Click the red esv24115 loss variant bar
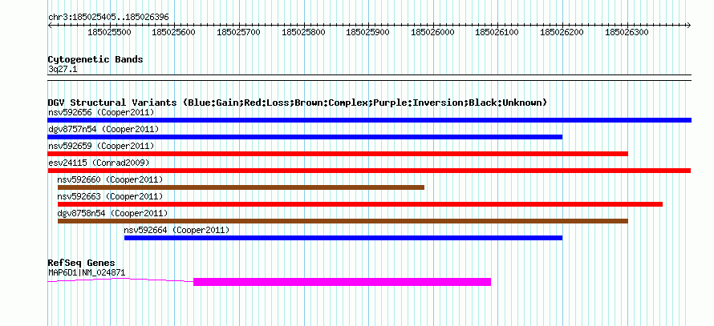Image resolution: width=714 pixels, height=326 pixels. tap(369, 171)
